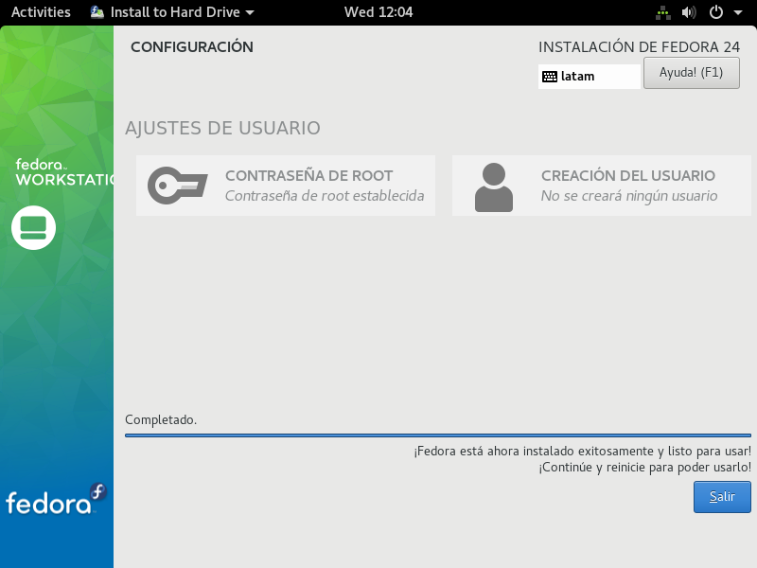Click the latam keyboard layout indicator
This screenshot has width=757, height=568.
coord(589,77)
